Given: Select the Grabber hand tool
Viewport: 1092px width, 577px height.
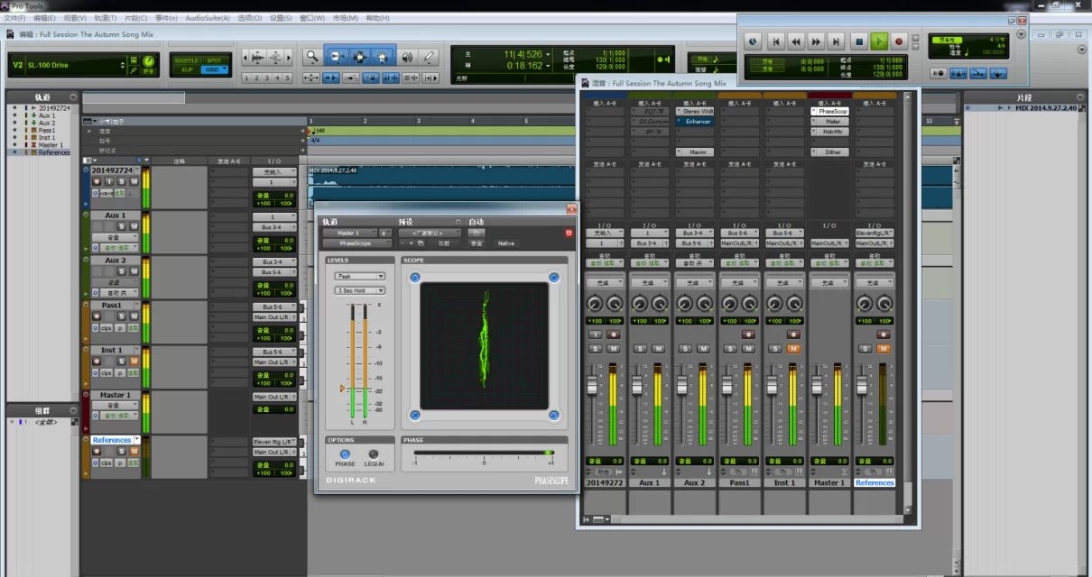Looking at the screenshot, I should click(x=383, y=57).
